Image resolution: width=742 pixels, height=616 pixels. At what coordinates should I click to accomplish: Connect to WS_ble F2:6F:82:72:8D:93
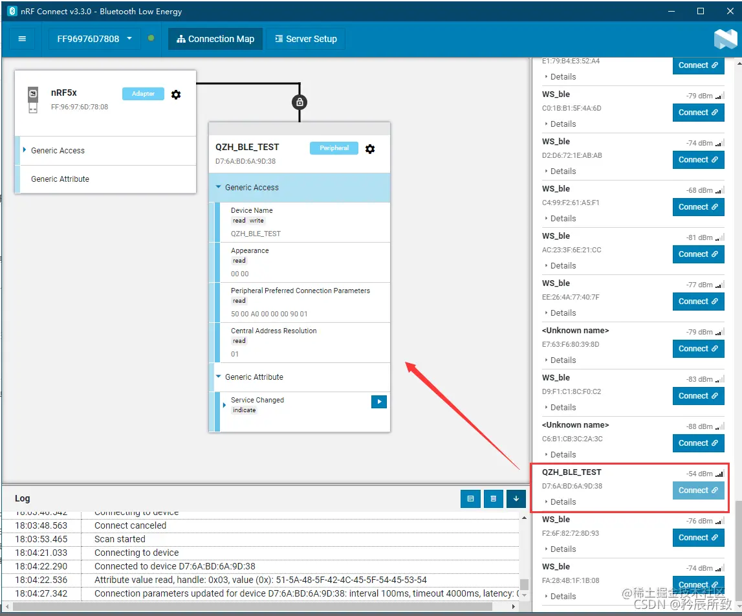pos(699,538)
